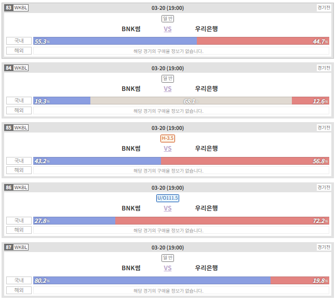Choose the 국내 tab in match 87

click(19, 280)
